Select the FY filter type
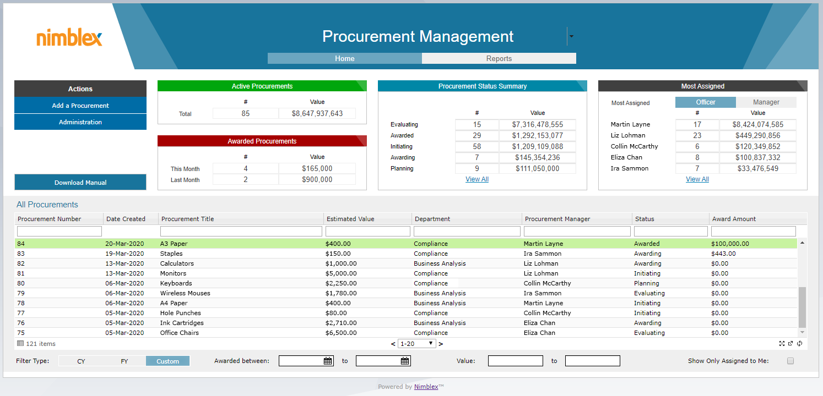The image size is (823, 396). (124, 361)
